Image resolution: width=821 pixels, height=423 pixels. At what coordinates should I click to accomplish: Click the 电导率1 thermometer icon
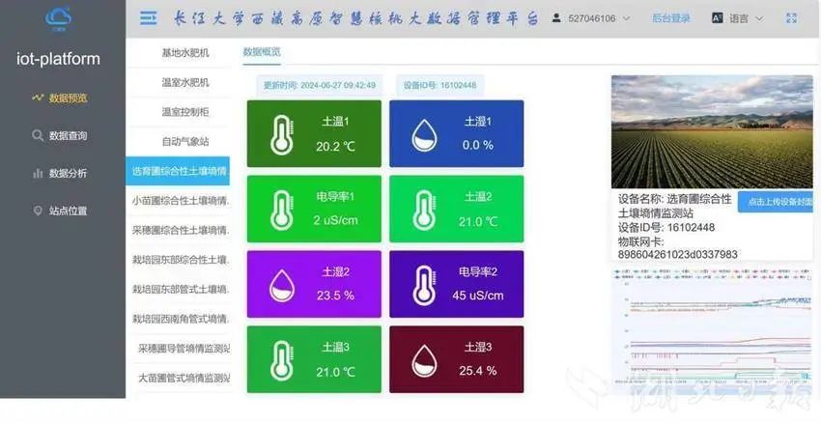tap(281, 209)
